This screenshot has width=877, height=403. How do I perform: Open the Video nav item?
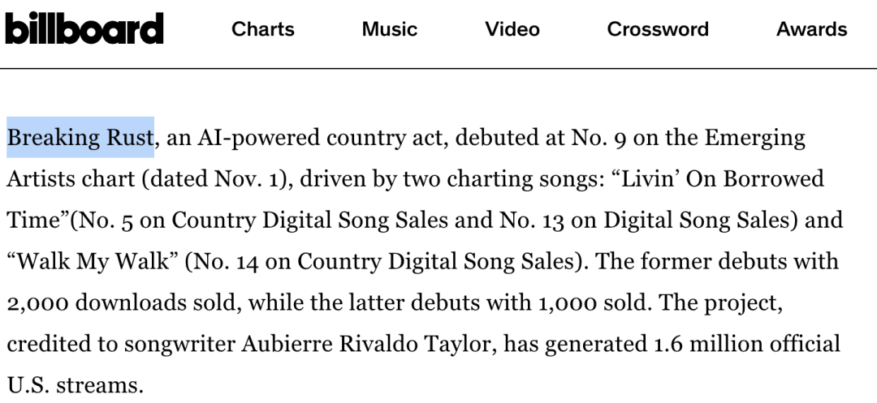pyautogui.click(x=512, y=29)
